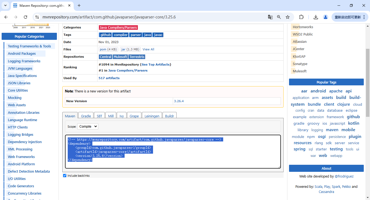The height and width of the screenshot is (200, 370).
Task: Download the jar (1.3 MB) file
Action: click(130, 49)
